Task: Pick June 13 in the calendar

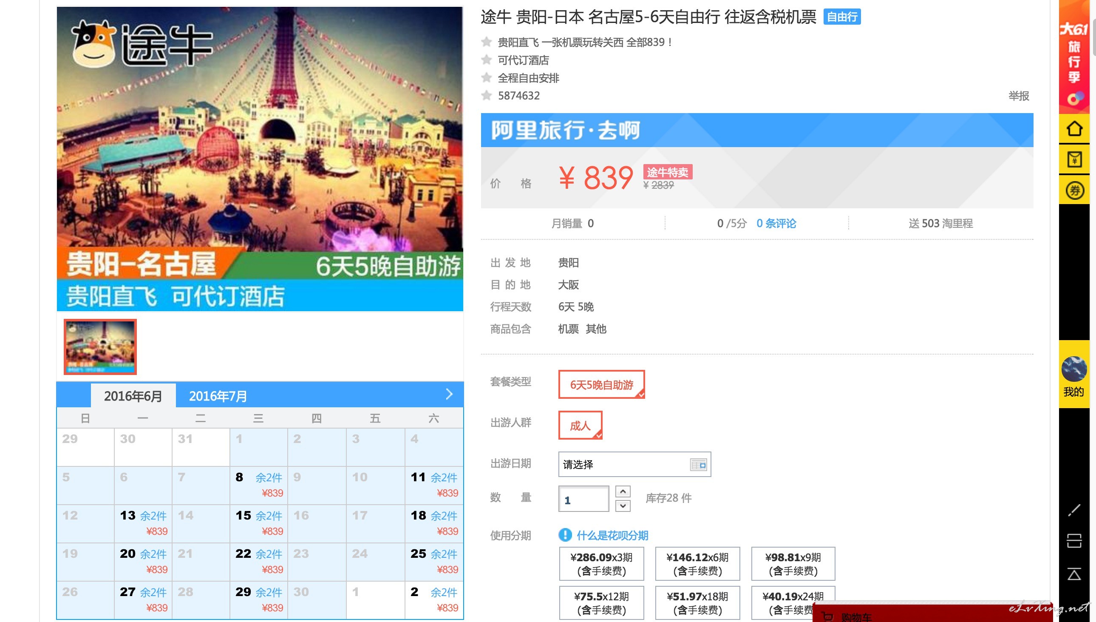Action: tap(143, 524)
